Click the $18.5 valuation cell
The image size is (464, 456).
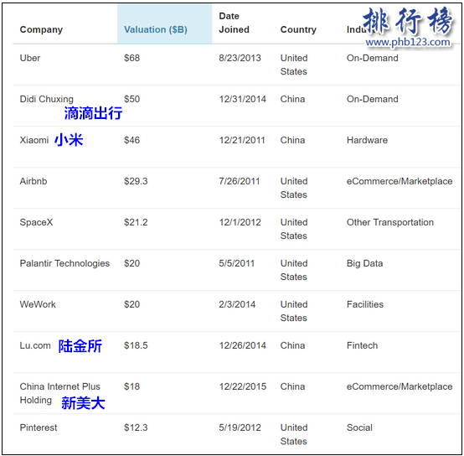[x=136, y=345]
